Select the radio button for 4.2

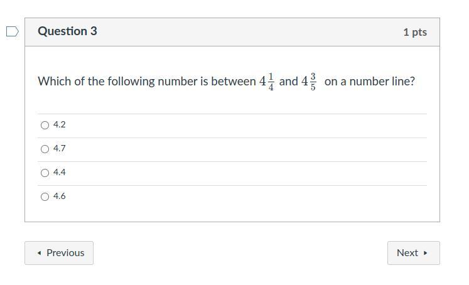coord(45,126)
